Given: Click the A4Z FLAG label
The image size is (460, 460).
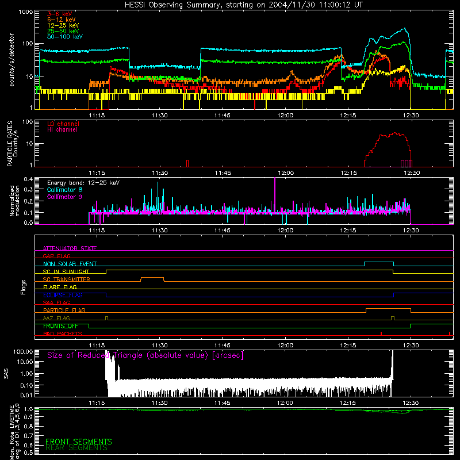Looking at the screenshot, I should pos(56,318).
